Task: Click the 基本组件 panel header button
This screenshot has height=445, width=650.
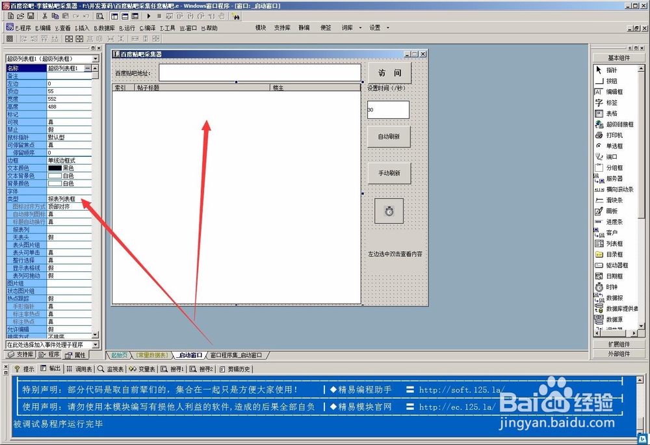Action: [x=619, y=58]
